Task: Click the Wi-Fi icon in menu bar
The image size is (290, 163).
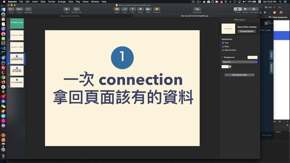Action: (235, 2)
